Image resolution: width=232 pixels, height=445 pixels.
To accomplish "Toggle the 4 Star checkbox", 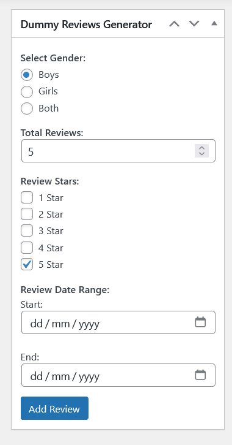I will pos(27,248).
